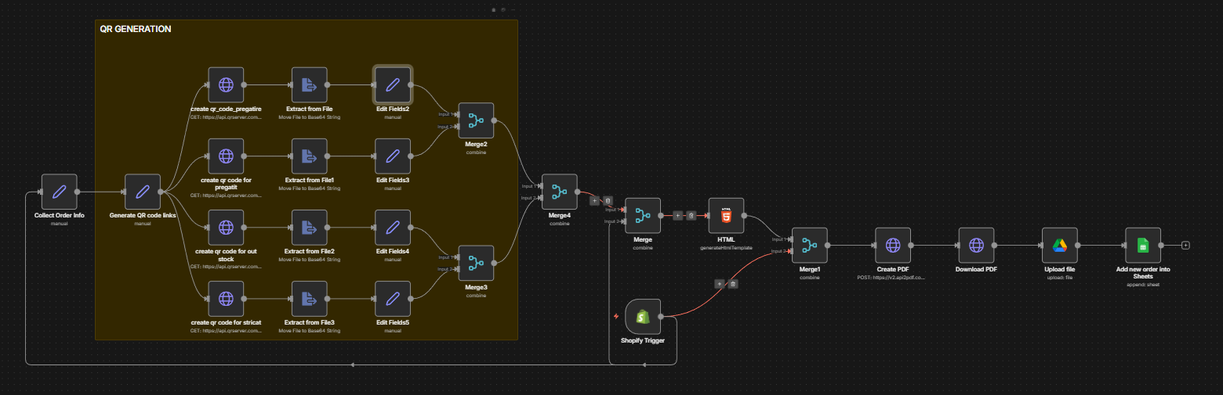Select the Extract from File node

coord(309,84)
